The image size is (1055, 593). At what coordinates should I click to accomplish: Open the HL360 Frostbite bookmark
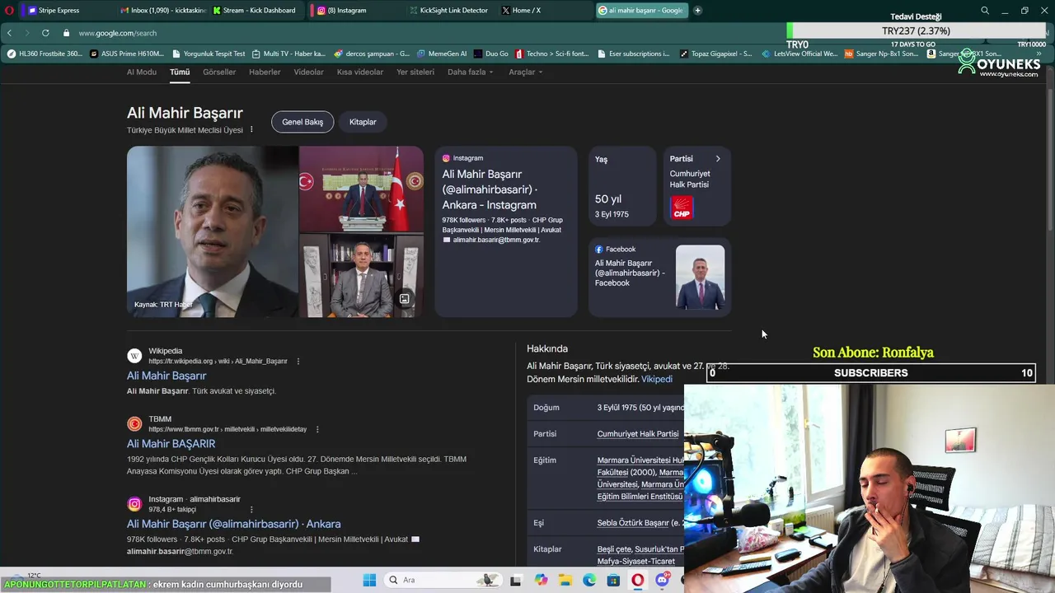[45, 54]
